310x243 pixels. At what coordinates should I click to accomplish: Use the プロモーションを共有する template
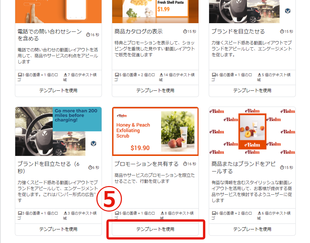(x=155, y=229)
